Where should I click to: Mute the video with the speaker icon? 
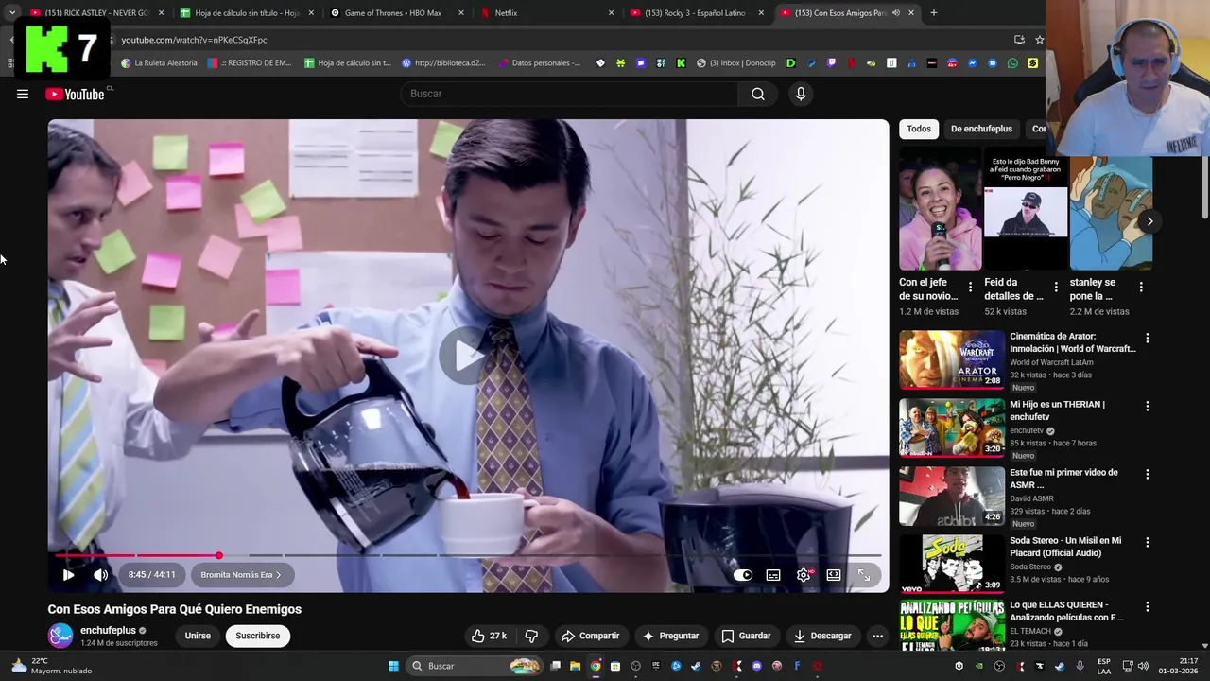[100, 575]
